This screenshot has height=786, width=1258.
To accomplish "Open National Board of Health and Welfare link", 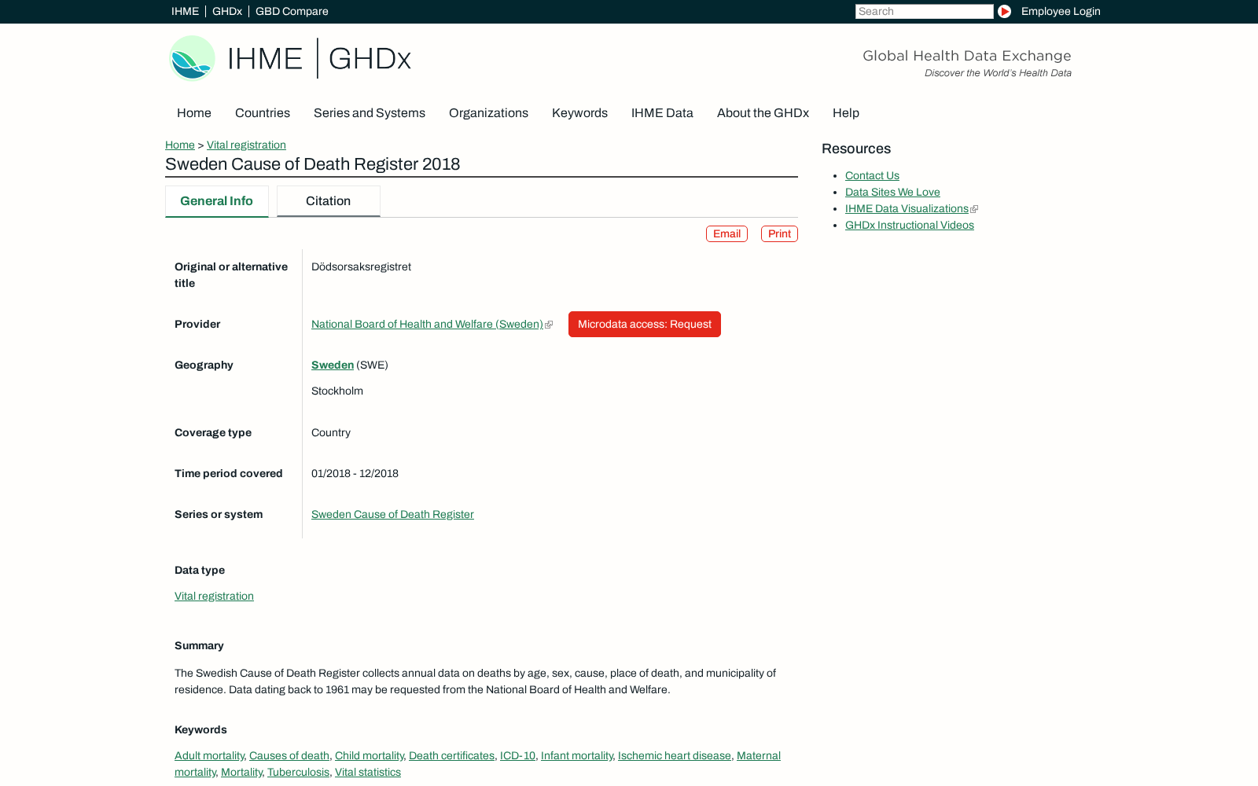I will coord(427,325).
